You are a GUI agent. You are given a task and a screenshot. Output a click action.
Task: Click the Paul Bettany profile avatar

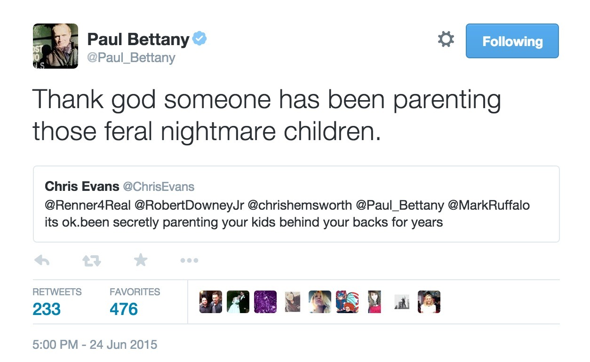[56, 46]
